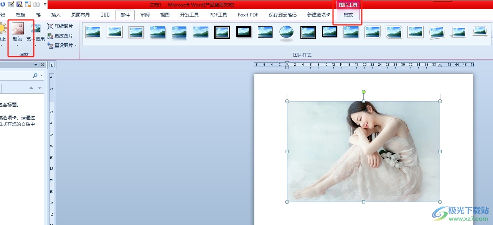The image size is (493, 225).
Task: Click 压缩图片 compress picture
Action: [x=60, y=26]
